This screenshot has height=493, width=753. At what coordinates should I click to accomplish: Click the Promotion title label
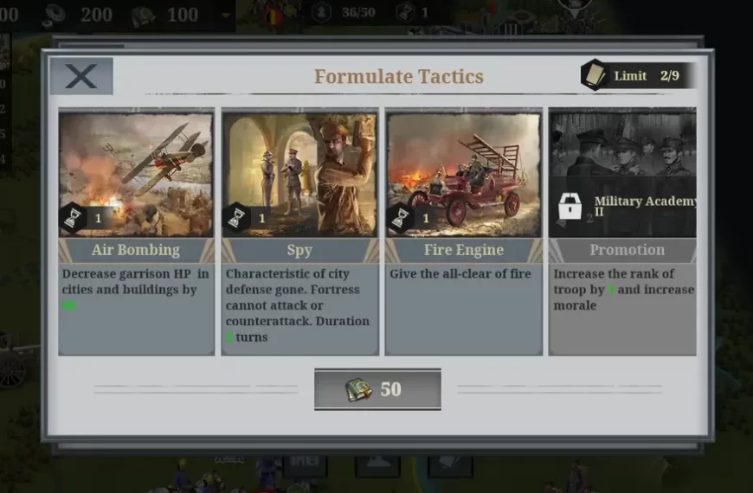627,250
